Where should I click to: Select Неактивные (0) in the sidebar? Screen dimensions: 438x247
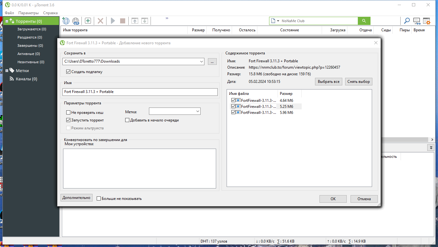point(31,62)
